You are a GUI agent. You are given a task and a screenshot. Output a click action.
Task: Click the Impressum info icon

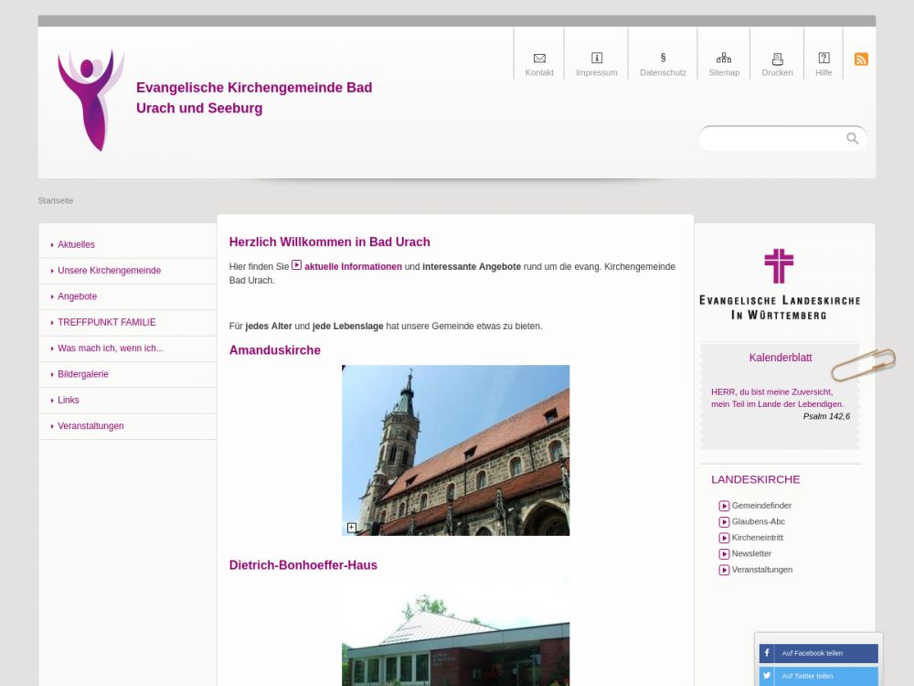tap(597, 59)
